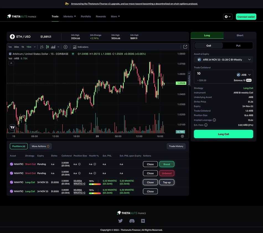Click health bar of Top up row

pyautogui.click(x=95, y=184)
